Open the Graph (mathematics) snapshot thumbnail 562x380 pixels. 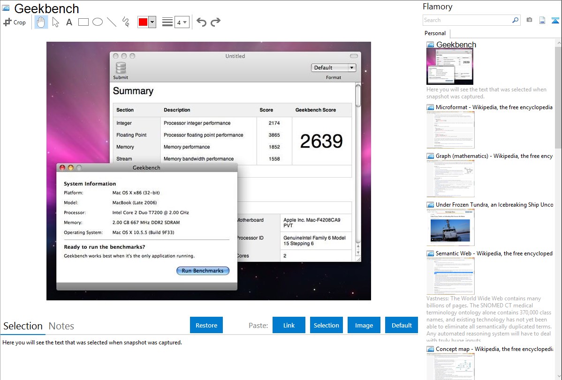pyautogui.click(x=450, y=179)
